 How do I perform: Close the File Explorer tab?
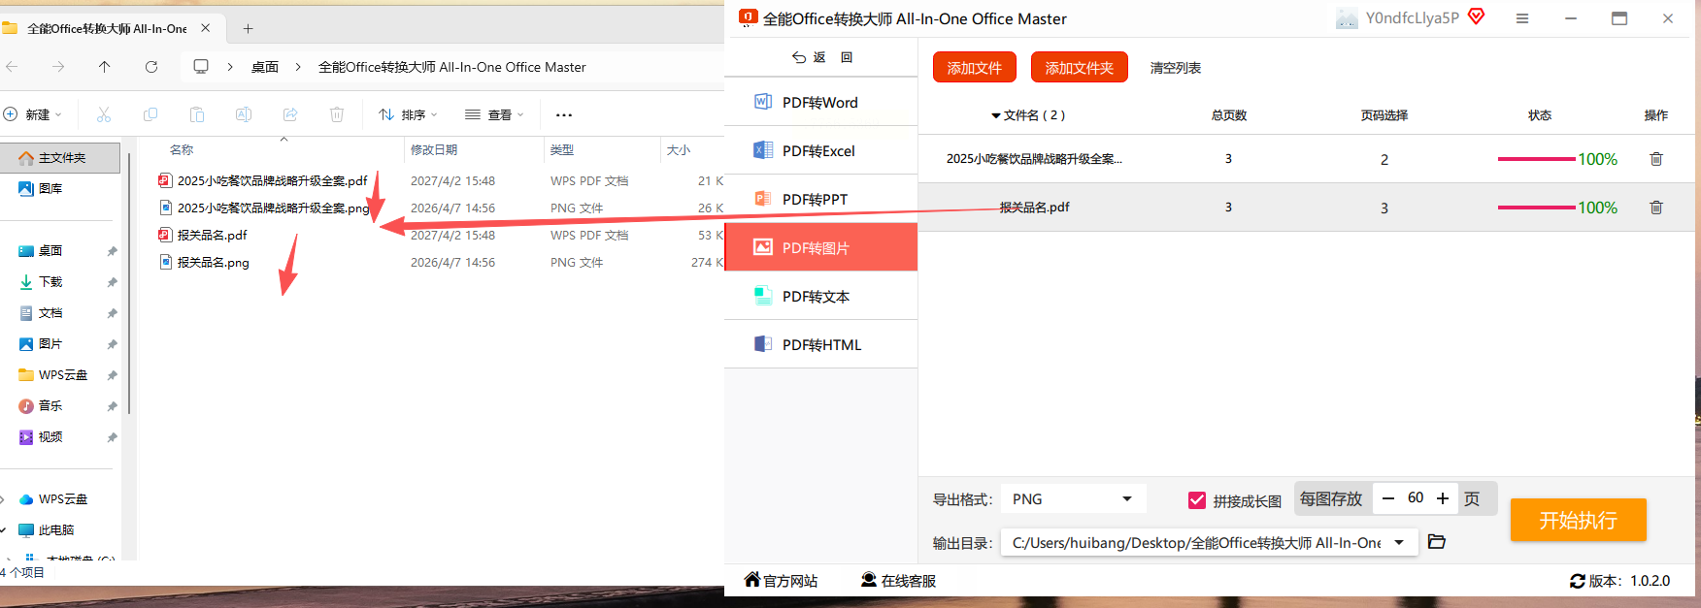[205, 28]
